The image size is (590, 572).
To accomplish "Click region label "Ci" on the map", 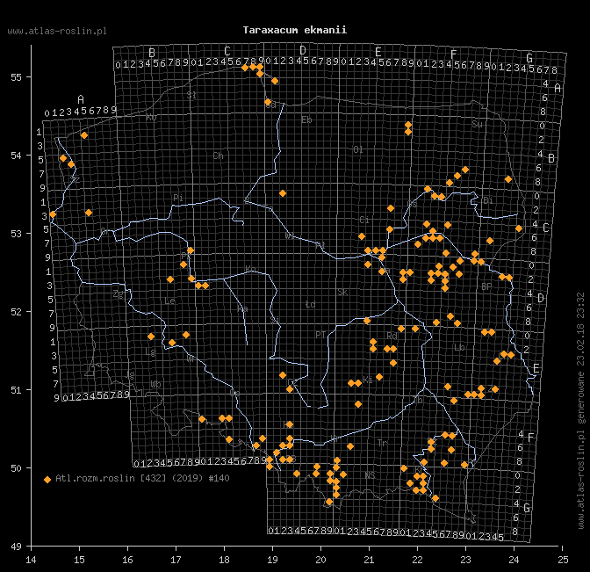I will (364, 220).
